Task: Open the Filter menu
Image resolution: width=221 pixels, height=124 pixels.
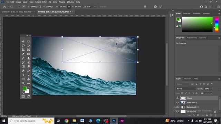Action: tap(45, 2)
